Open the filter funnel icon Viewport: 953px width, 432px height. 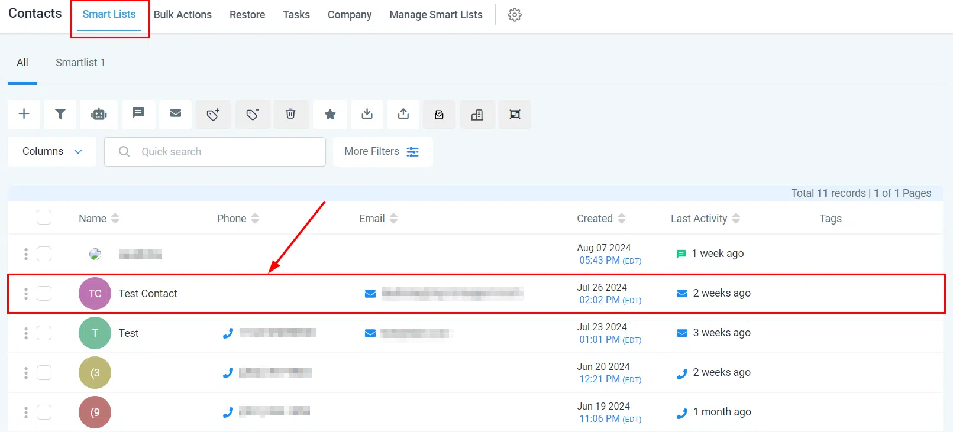tap(60, 114)
